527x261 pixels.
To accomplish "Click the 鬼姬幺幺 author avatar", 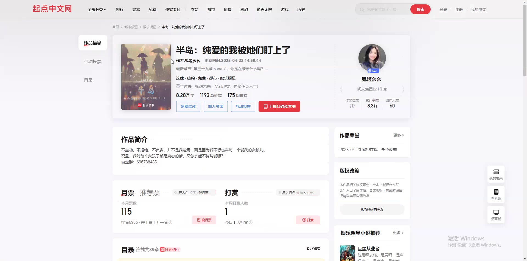I will [x=372, y=58].
